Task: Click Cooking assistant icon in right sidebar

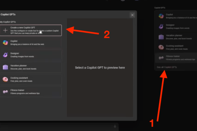Action: [161, 47]
